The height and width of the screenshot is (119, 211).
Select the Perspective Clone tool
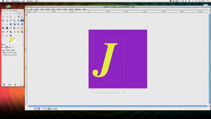(x=22, y=32)
